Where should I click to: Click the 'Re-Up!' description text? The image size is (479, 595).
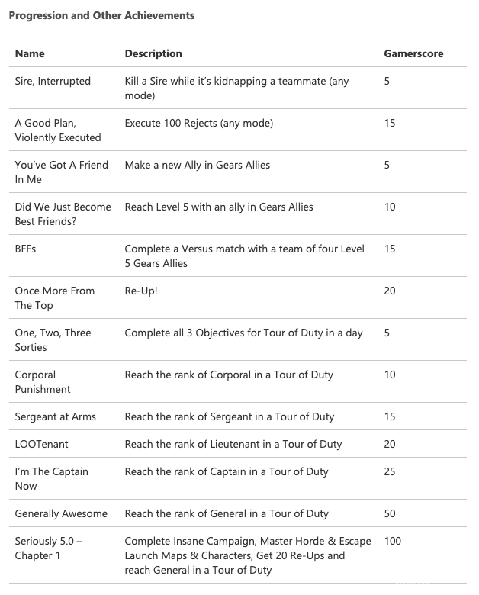[141, 291]
